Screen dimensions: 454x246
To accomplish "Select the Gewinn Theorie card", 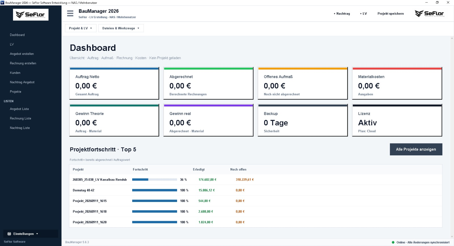I will coord(114,120).
